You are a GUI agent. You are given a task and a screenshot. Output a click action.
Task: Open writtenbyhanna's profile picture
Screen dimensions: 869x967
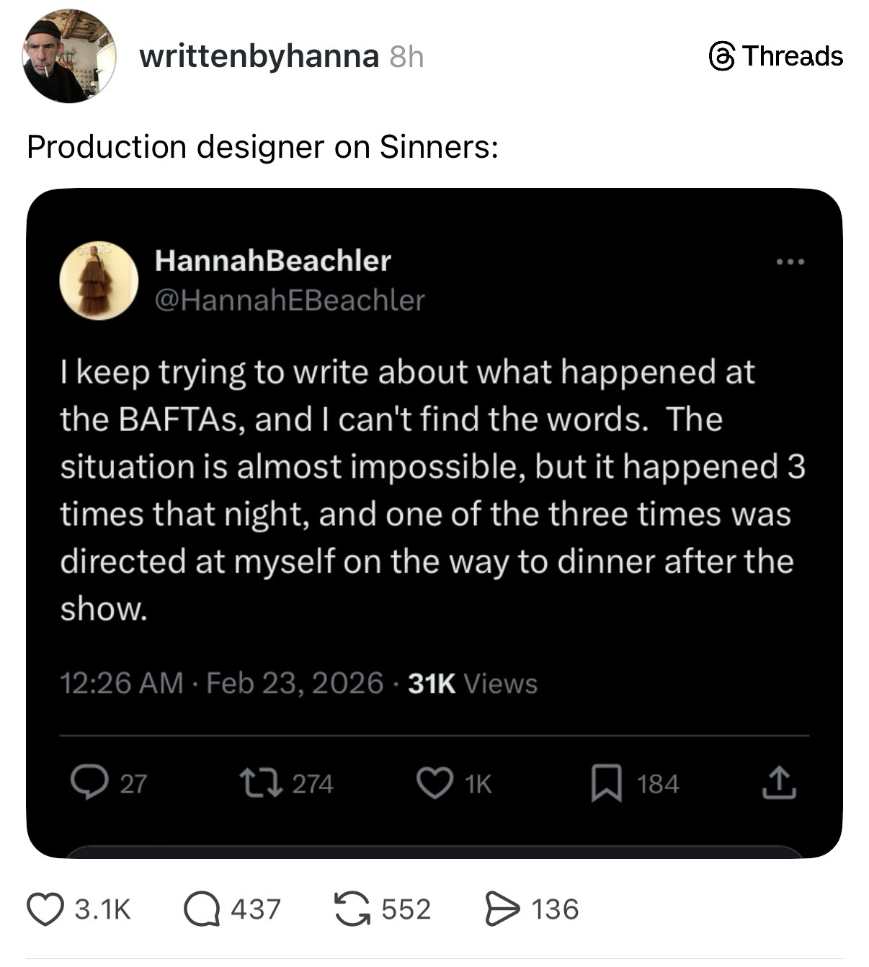(x=69, y=57)
